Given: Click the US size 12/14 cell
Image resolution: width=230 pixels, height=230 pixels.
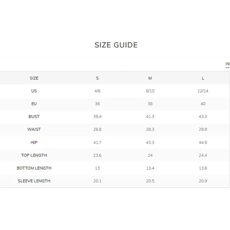Looking at the screenshot, I should (203, 91).
